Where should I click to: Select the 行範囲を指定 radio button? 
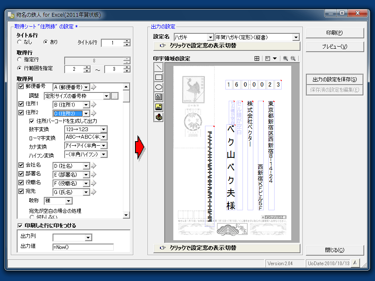click(19, 68)
